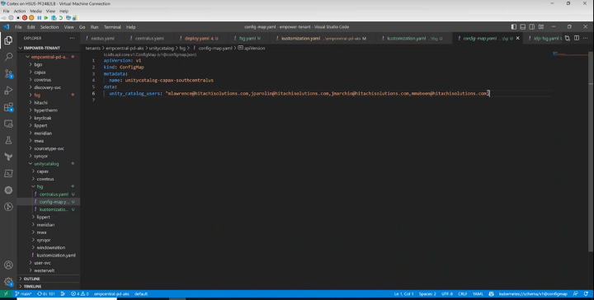Switch to the fsg.yaml tab
Image resolution: width=594 pixels, height=300 pixels.
tap(249, 38)
